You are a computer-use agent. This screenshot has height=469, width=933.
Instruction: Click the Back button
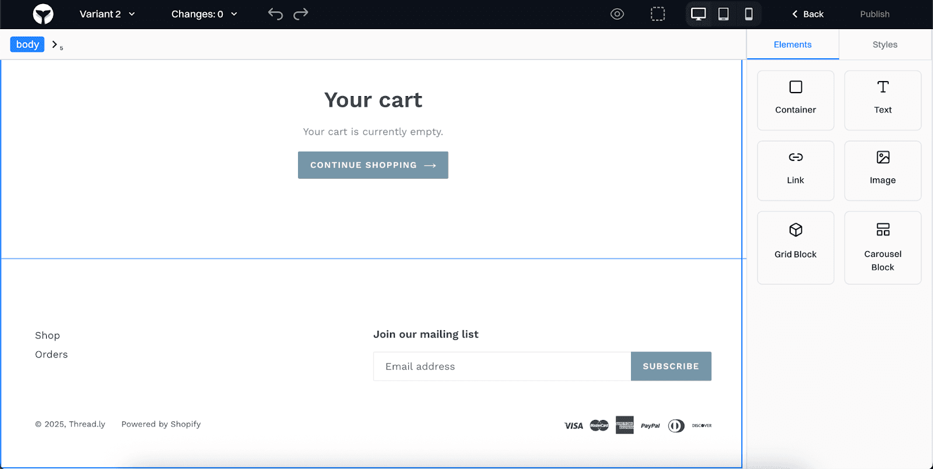pyautogui.click(x=808, y=14)
